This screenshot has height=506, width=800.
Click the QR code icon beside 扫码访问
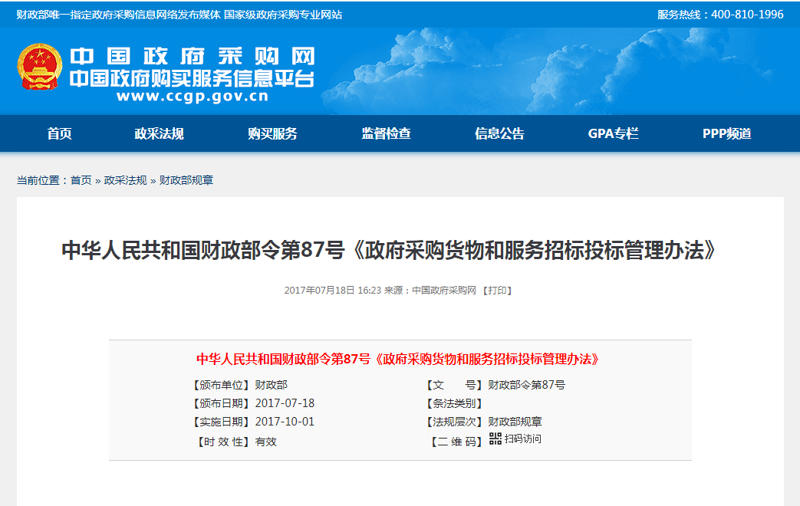(x=495, y=439)
